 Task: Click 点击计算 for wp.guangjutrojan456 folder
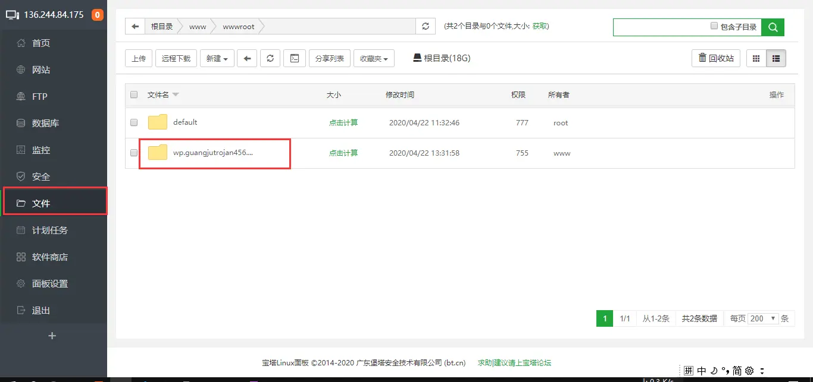click(x=343, y=153)
